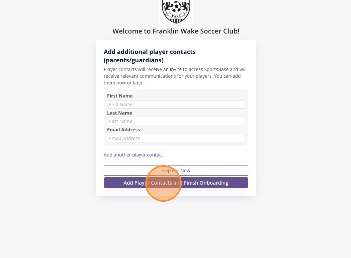Click the (parents/guardians) heading line
The width and height of the screenshot is (351, 258).
click(x=134, y=60)
